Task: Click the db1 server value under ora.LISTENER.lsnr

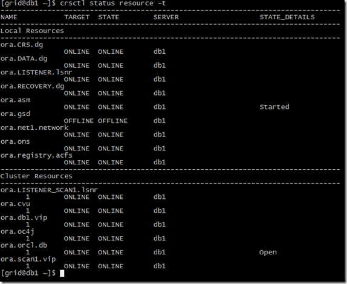Action: [x=160, y=79]
